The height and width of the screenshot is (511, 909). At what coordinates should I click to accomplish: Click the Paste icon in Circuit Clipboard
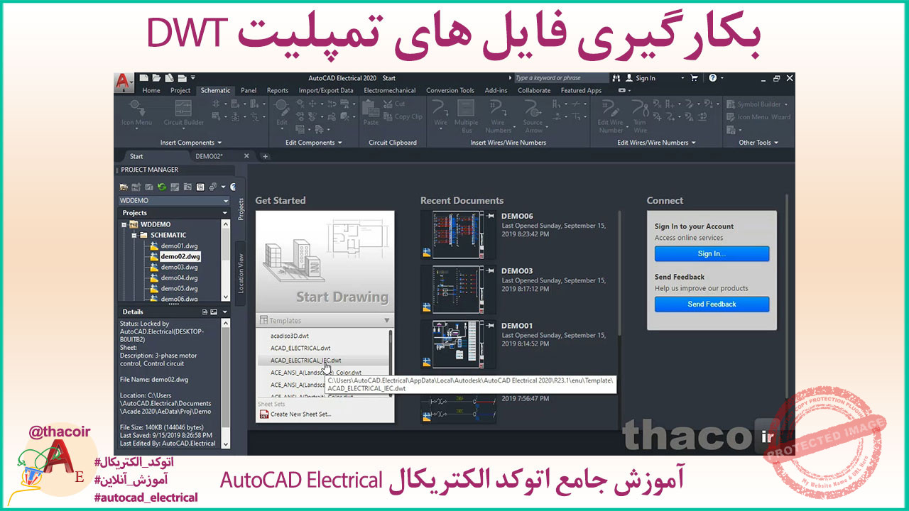tap(371, 112)
